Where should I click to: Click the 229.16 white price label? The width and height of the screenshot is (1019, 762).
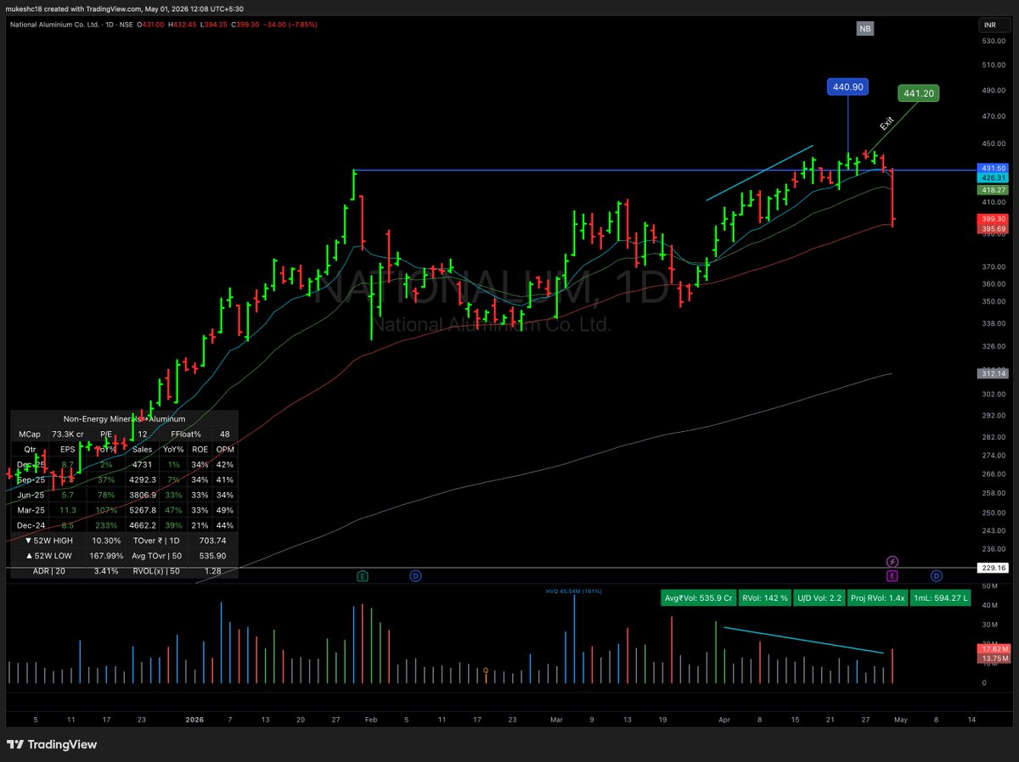[991, 568]
